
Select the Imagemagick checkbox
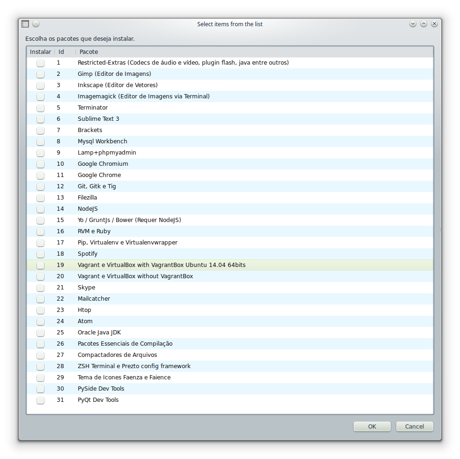40,96
